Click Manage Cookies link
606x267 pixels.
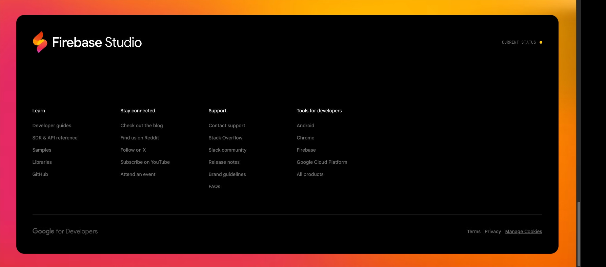[524, 231]
